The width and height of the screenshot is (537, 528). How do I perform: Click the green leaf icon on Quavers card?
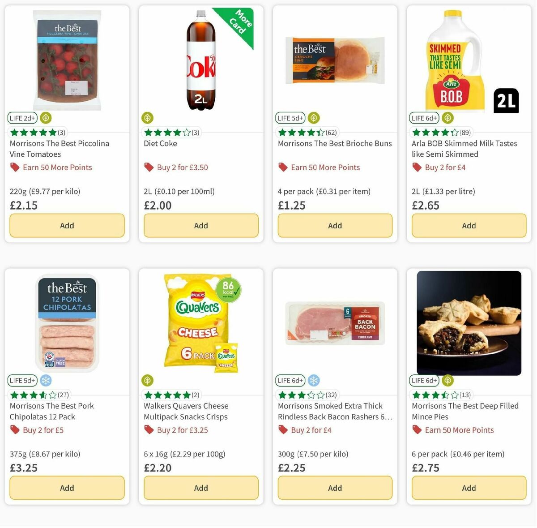[x=148, y=380]
